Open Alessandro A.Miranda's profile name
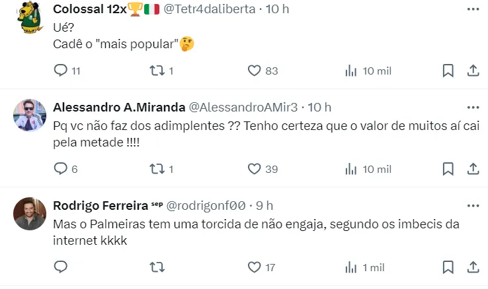This screenshot has width=488, height=289. (119, 107)
